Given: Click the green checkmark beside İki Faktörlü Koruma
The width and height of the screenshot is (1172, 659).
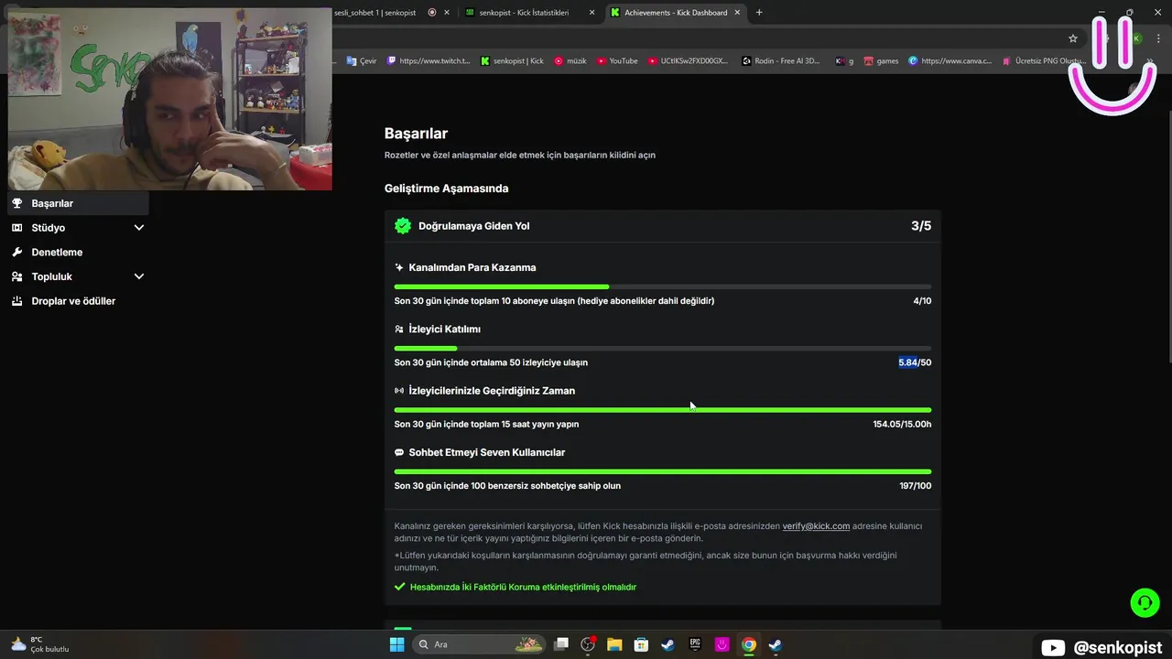Looking at the screenshot, I should click(x=399, y=587).
